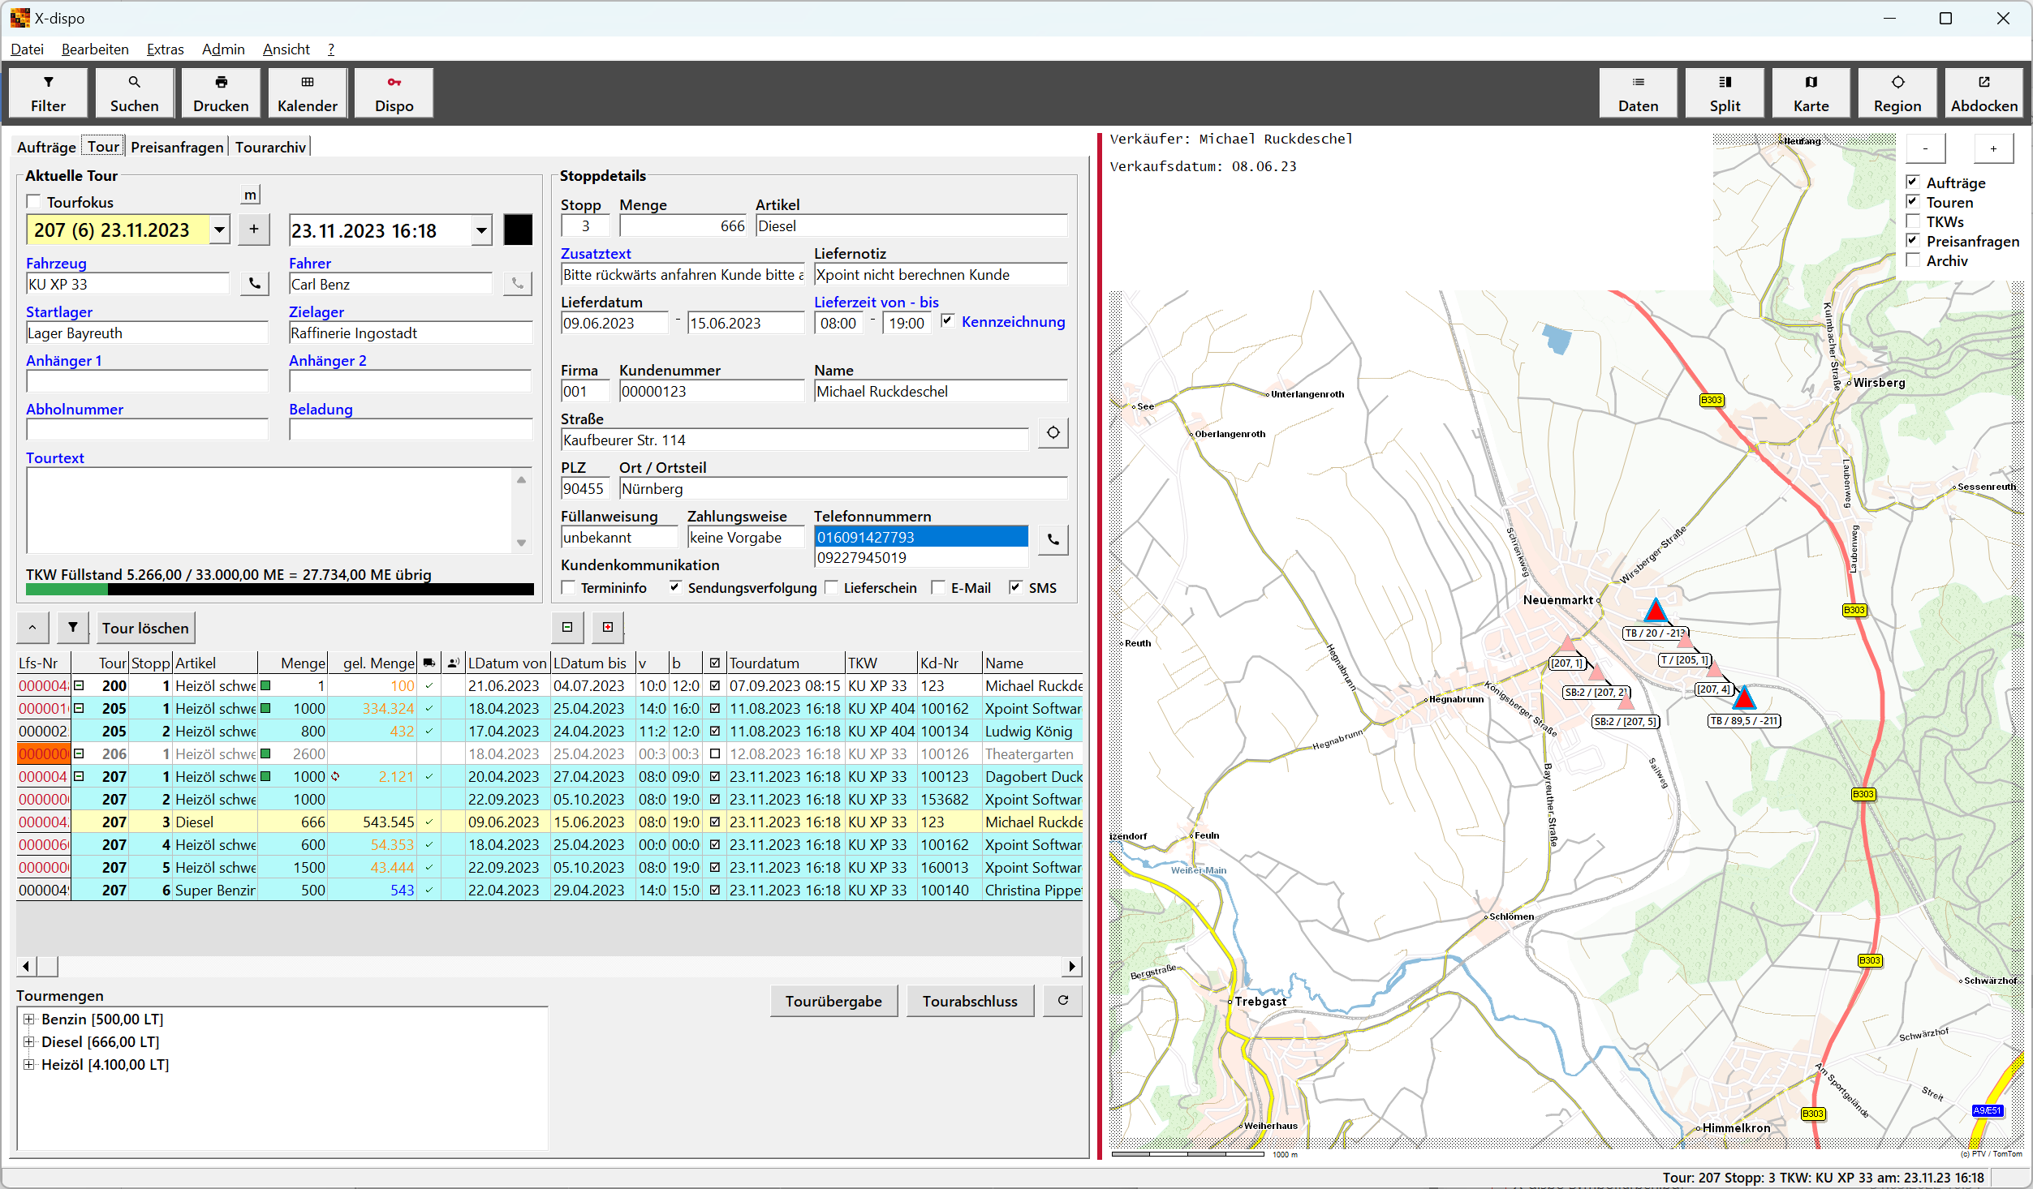
Task: Expand the Heizöl [4.100,00 LT] tree node
Action: pos(29,1064)
